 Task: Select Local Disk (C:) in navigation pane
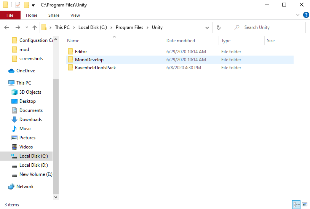(x=26, y=156)
